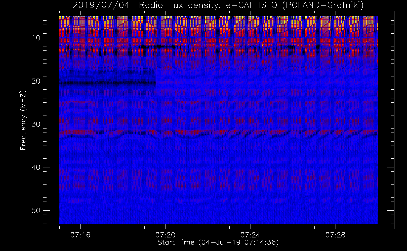The height and width of the screenshot is (251, 407).
Task: Click the 07:24 time tick label
Action: coord(251,235)
